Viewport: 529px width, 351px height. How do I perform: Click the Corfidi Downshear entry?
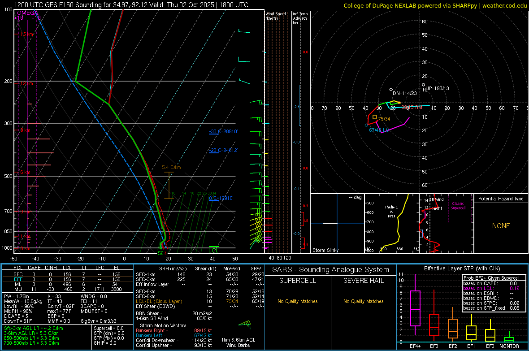coord(174,340)
